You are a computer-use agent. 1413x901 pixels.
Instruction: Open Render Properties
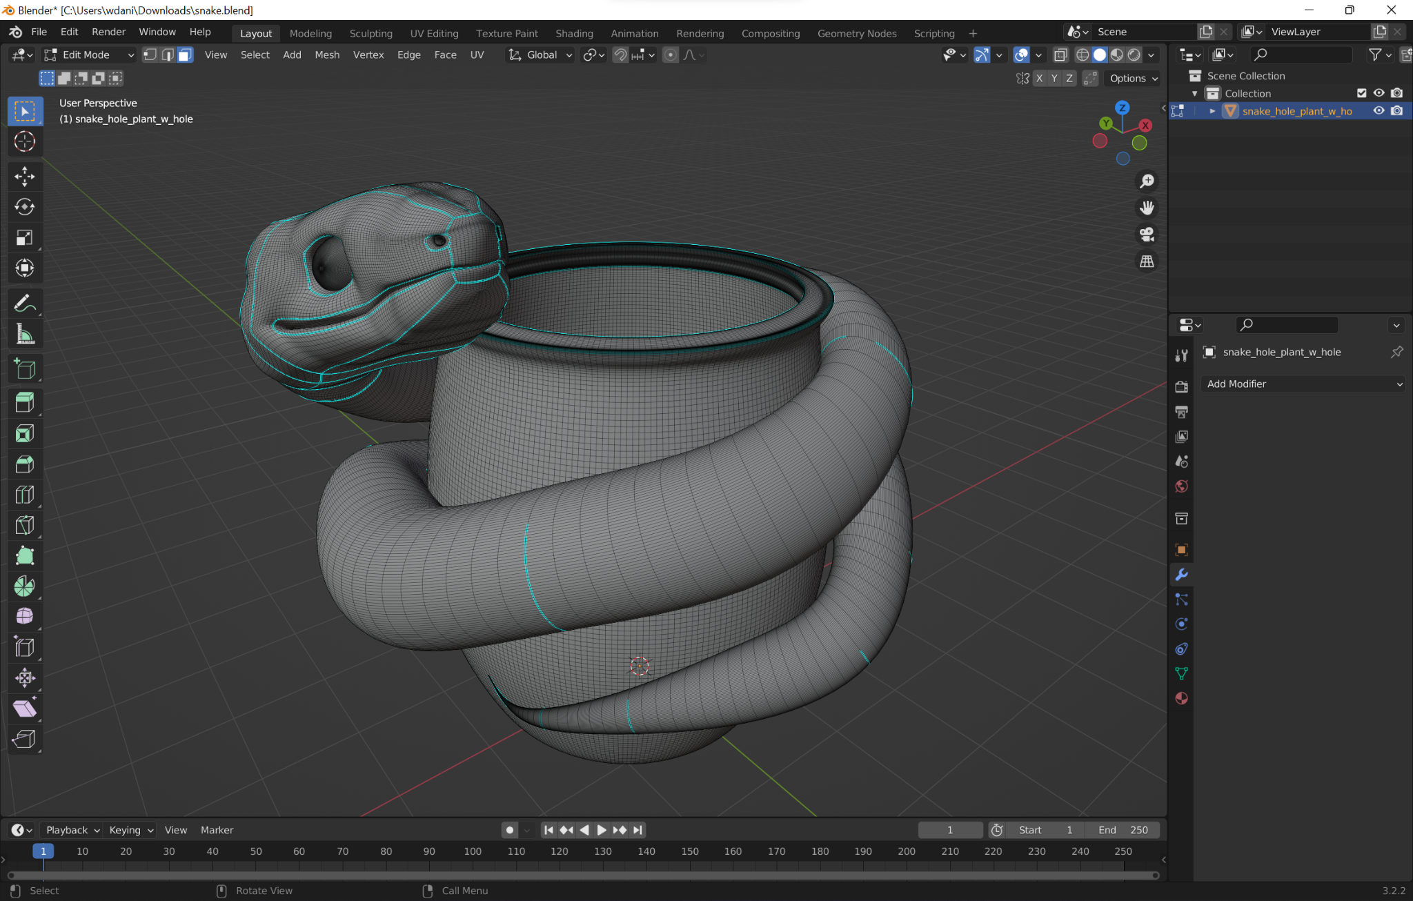[x=1181, y=386]
